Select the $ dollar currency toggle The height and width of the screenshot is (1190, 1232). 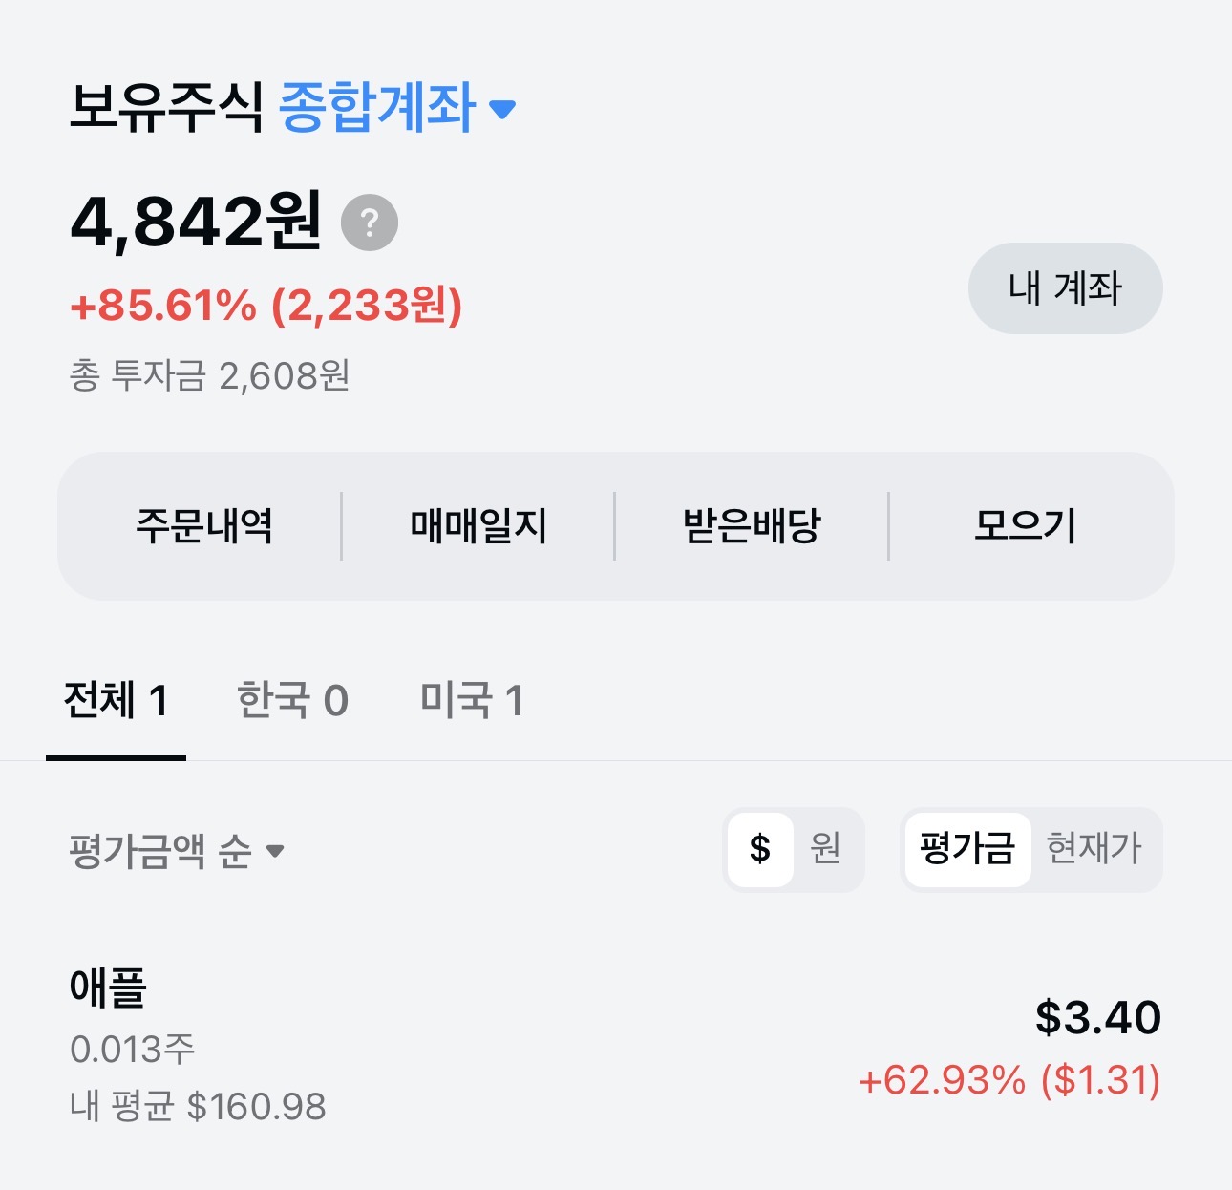coord(760,849)
